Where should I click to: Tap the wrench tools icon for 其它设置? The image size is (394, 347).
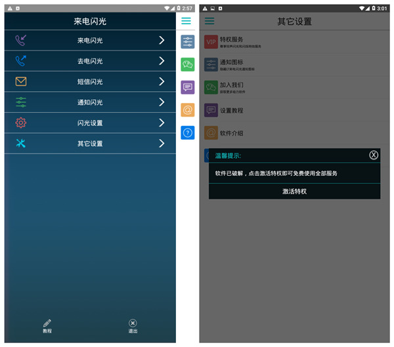21,144
